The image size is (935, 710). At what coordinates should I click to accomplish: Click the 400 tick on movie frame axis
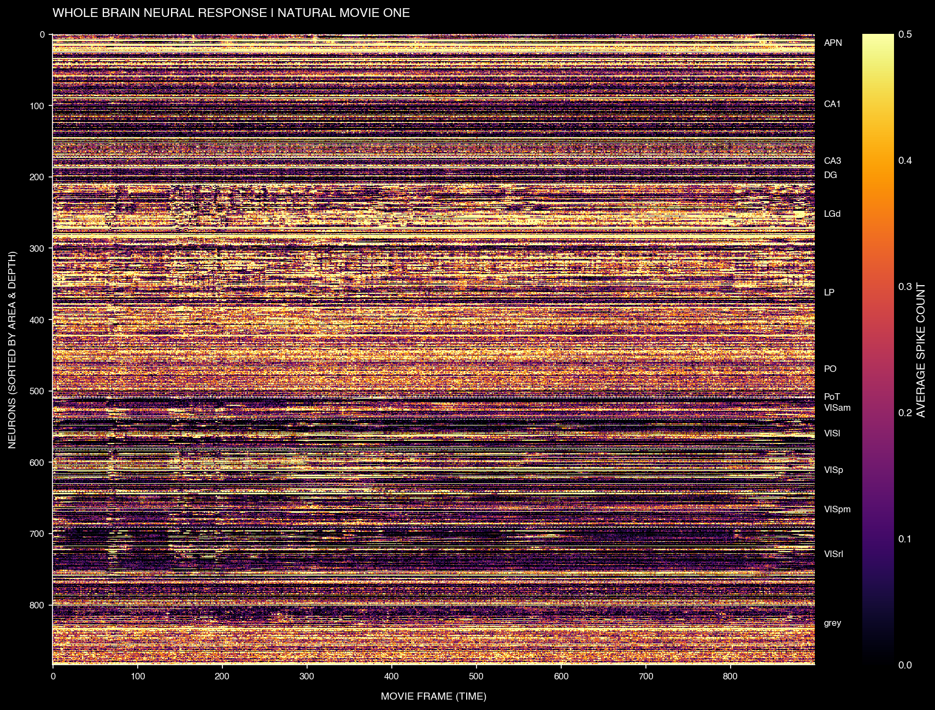(392, 677)
